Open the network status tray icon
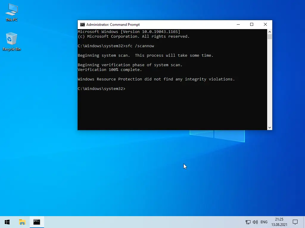The width and height of the screenshot is (305, 228). [248, 222]
